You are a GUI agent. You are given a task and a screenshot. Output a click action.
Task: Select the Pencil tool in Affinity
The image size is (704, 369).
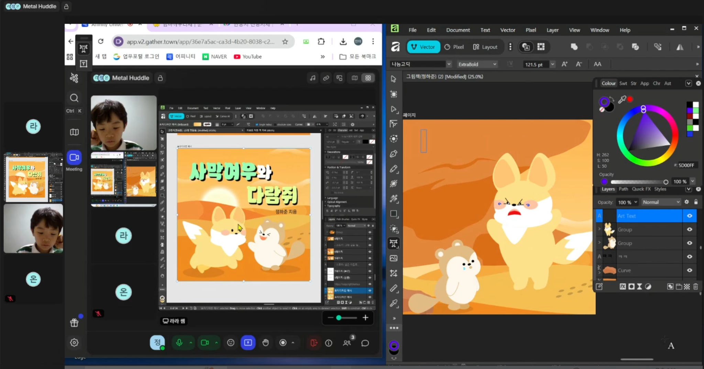(394, 169)
